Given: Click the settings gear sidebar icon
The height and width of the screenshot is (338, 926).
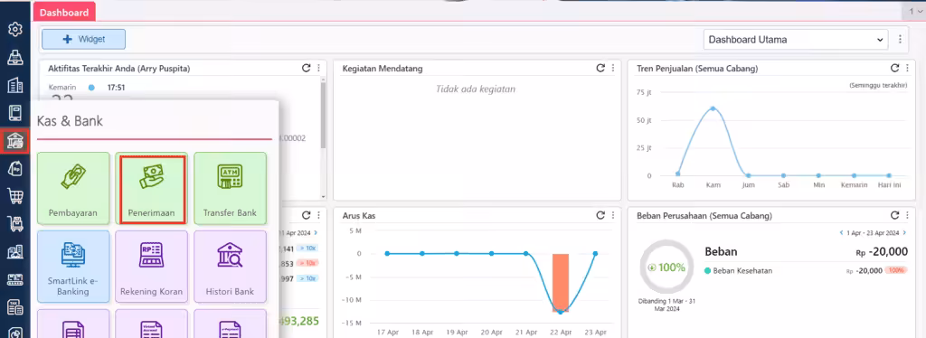Looking at the screenshot, I should 14,29.
